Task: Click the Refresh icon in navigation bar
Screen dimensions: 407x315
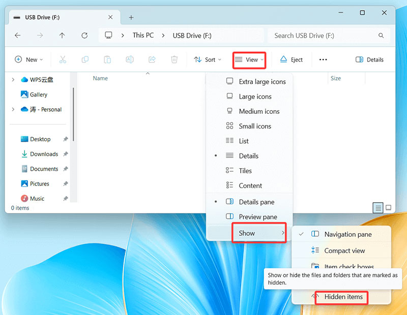Action: 84,36
